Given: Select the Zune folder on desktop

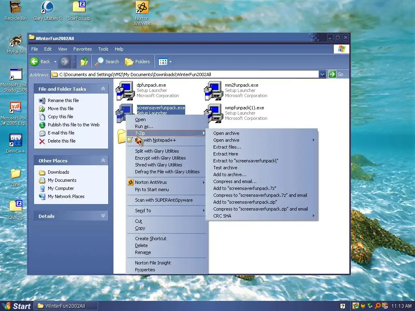Looking at the screenshot, I should coord(15,177).
